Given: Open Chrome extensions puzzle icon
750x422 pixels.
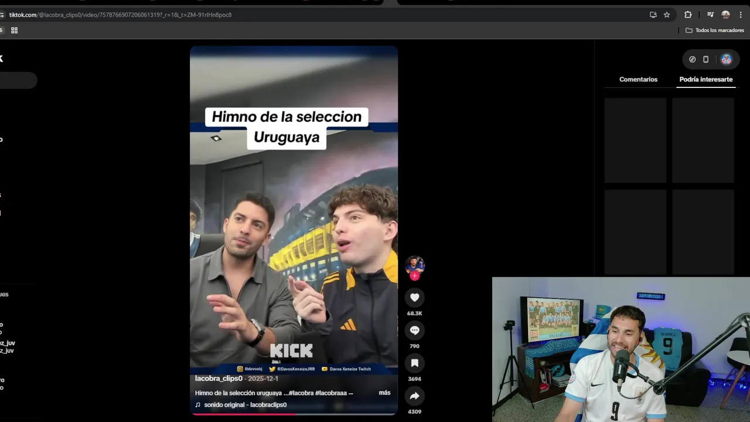Looking at the screenshot, I should click(x=688, y=15).
